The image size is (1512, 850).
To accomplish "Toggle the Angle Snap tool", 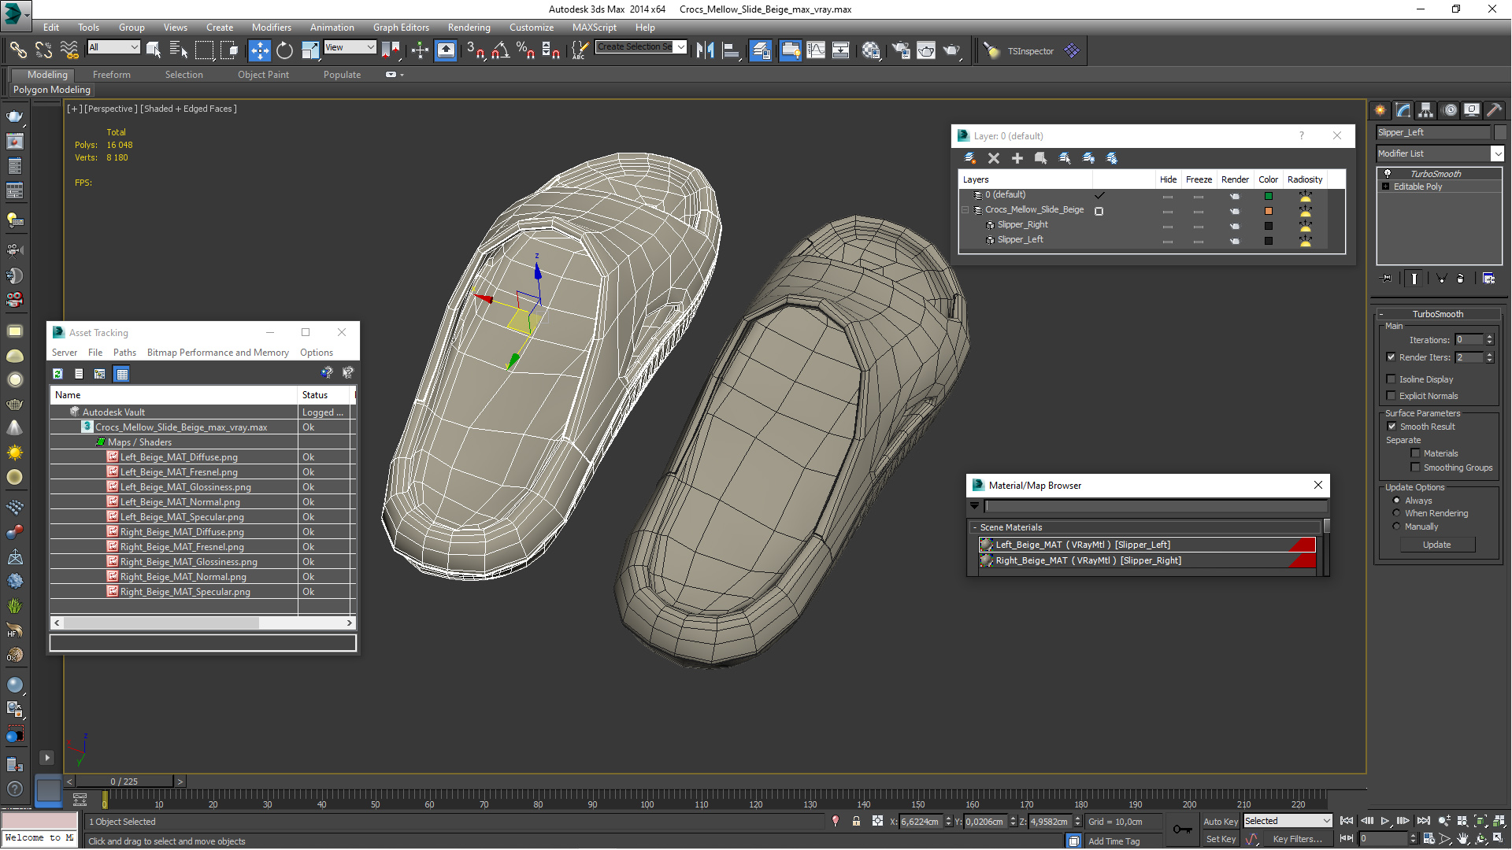I will (x=500, y=51).
